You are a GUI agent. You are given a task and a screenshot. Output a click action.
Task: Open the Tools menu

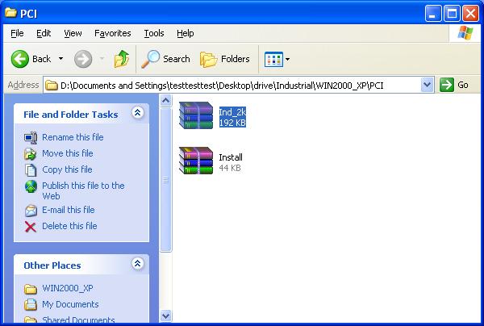point(154,33)
